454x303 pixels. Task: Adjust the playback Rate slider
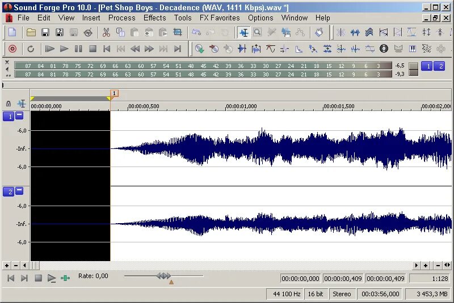click(163, 276)
